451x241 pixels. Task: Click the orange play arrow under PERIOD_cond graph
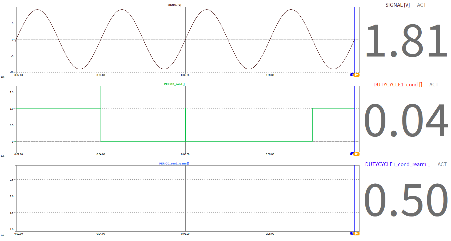tap(357, 154)
